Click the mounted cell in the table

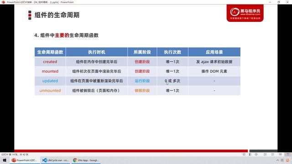[x=50, y=71]
